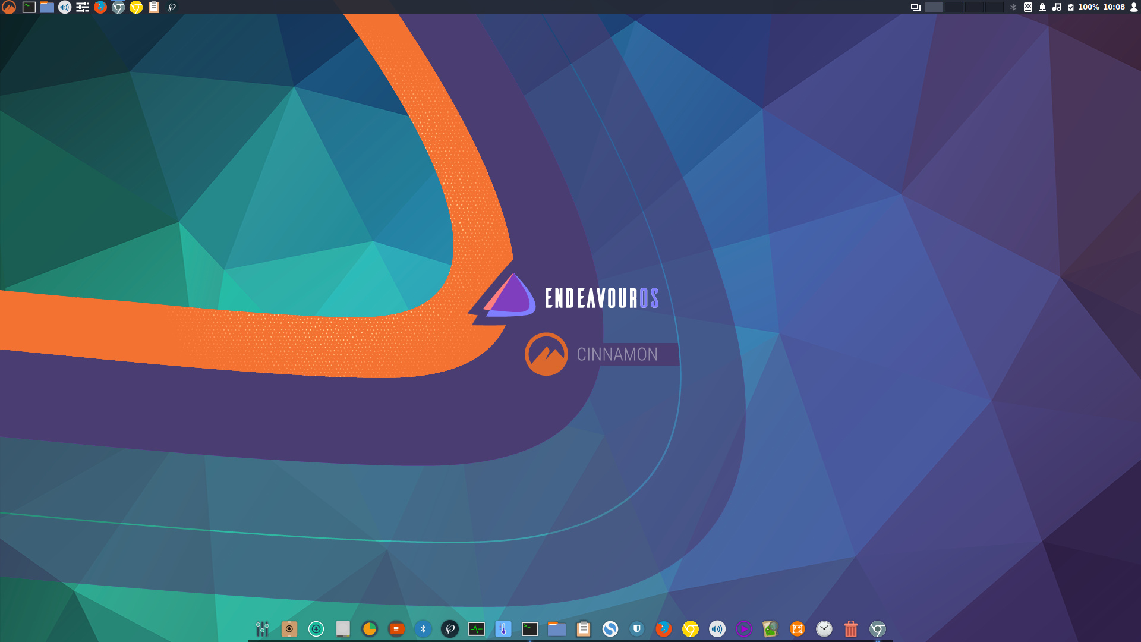The width and height of the screenshot is (1141, 642).
Task: Open the EndeavourOS applications menu
Action: click(9, 8)
